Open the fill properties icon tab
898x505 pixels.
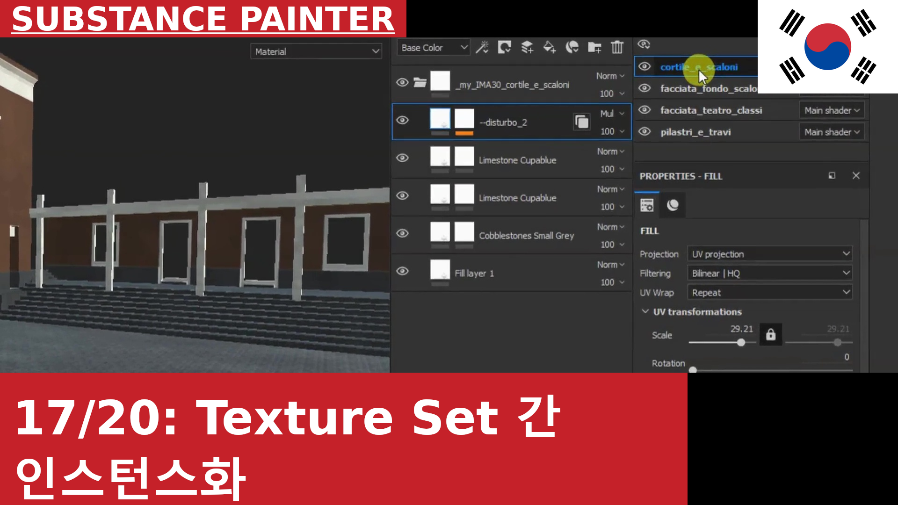click(x=647, y=205)
